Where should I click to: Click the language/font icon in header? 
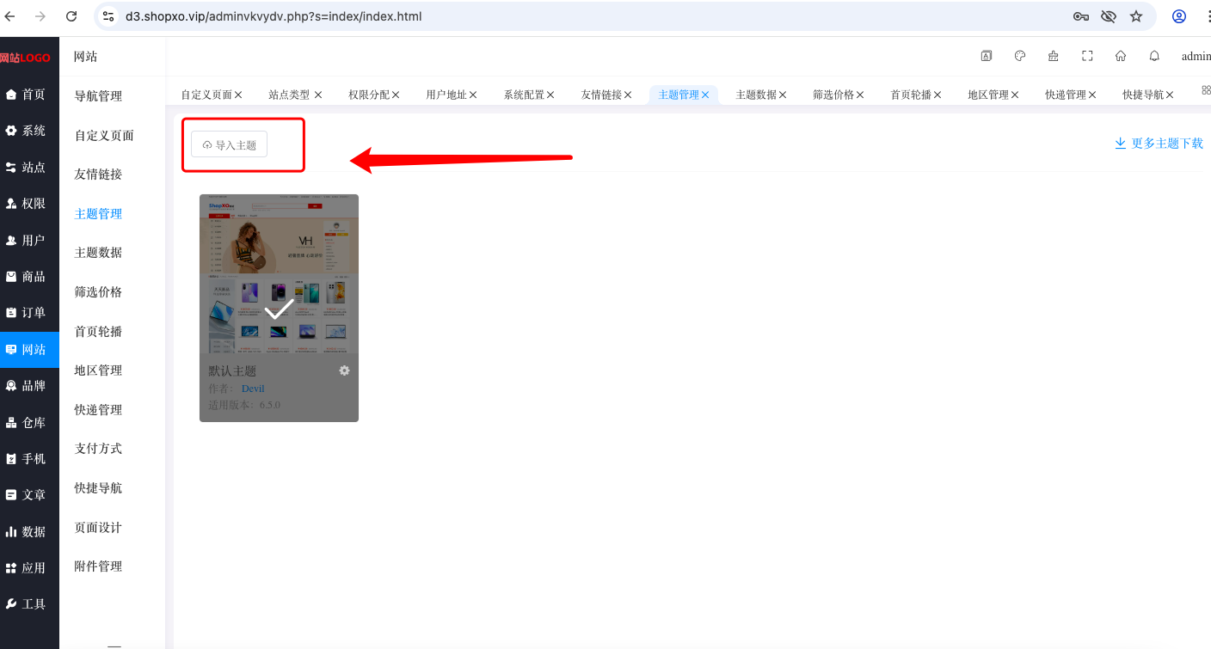(987, 56)
